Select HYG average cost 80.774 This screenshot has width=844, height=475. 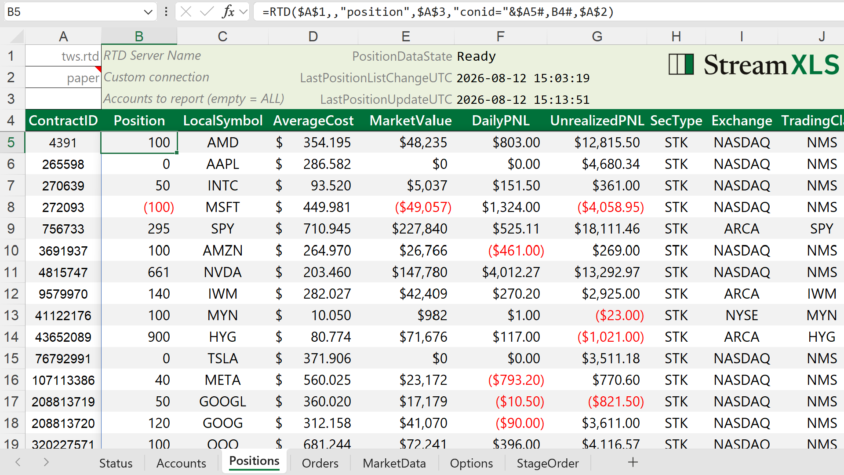313,337
